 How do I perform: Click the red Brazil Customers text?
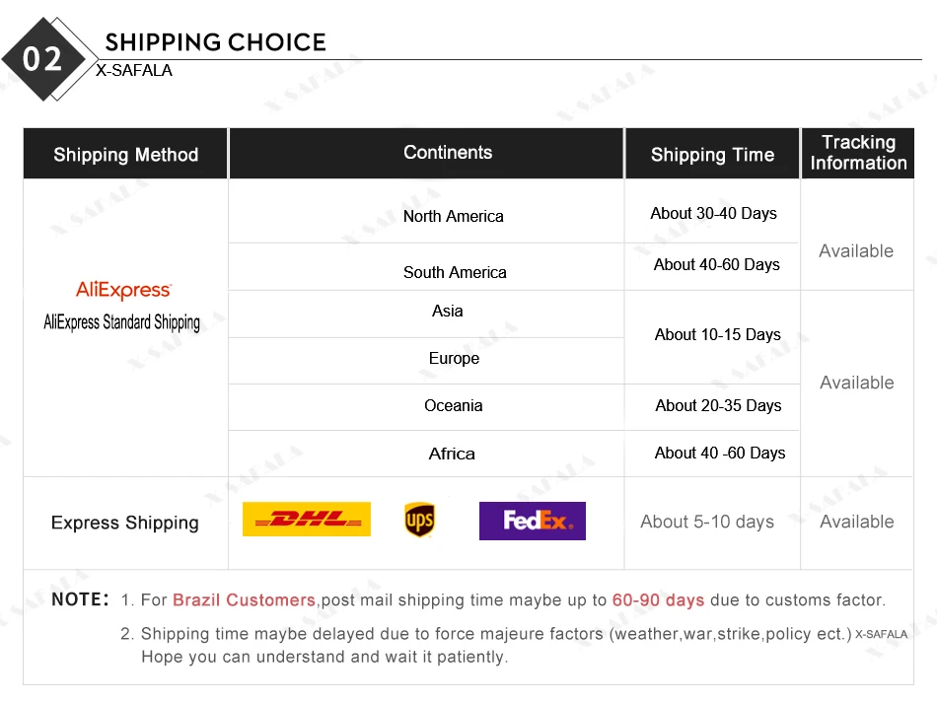(244, 600)
